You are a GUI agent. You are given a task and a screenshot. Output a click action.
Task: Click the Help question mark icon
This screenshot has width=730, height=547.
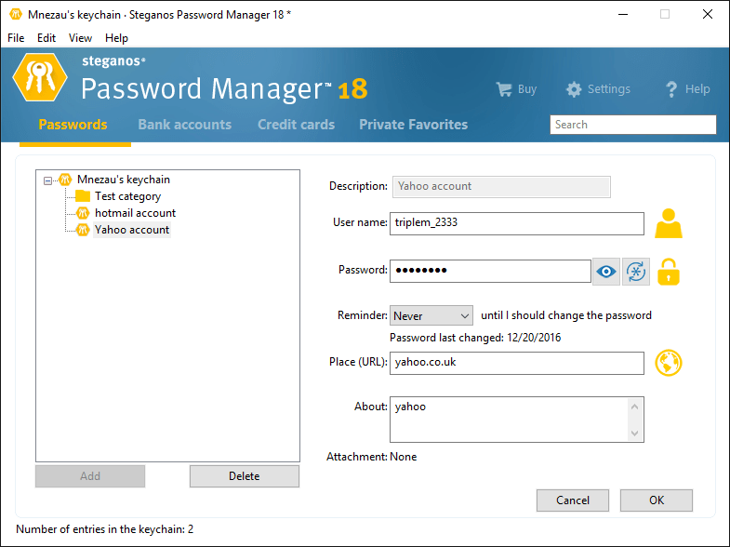671,89
